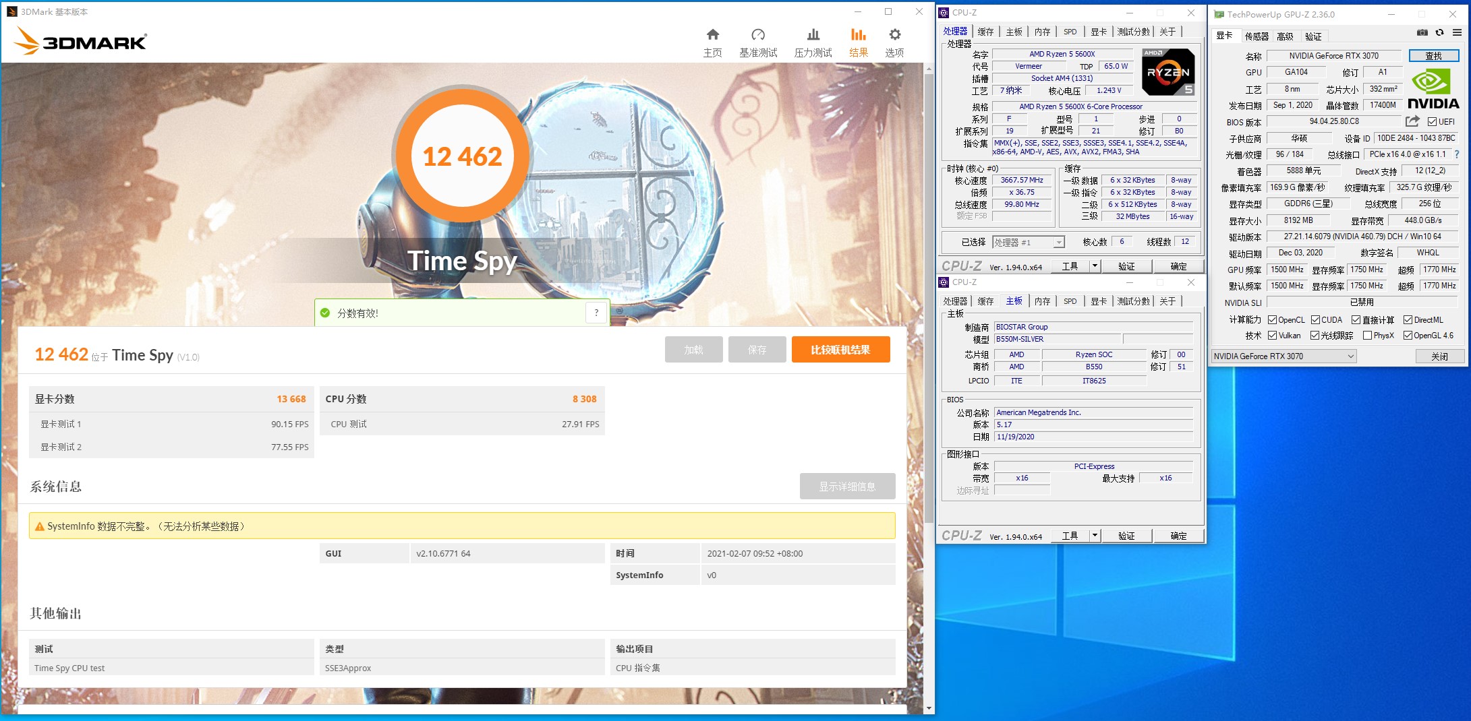The image size is (1471, 721).
Task: Toggle the DirectML checkbox
Action: (x=1408, y=320)
